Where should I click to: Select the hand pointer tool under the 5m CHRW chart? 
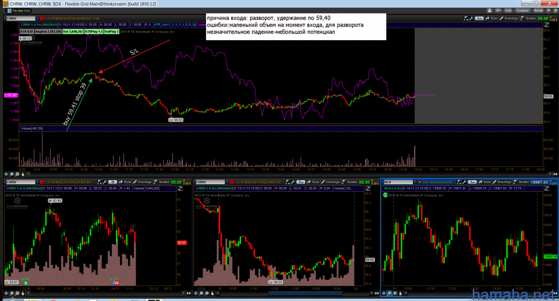[213, 293]
